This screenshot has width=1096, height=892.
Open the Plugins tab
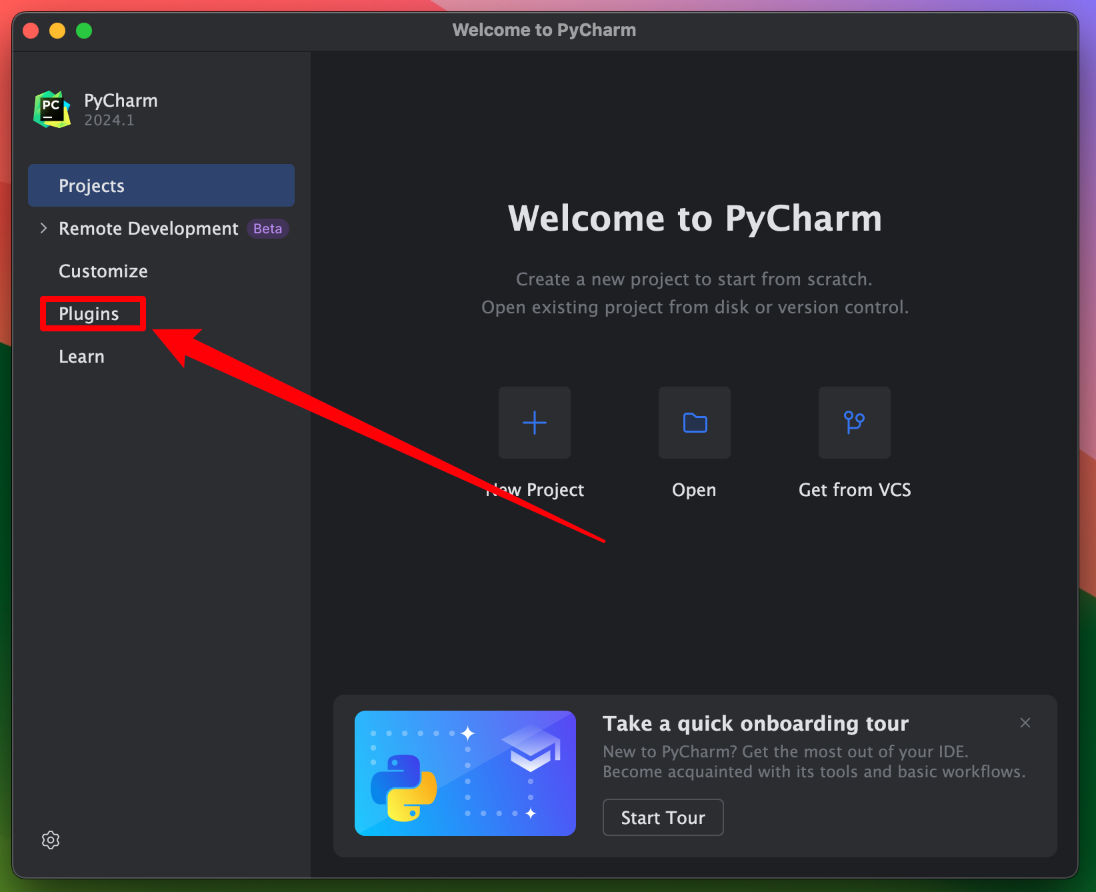[89, 314]
